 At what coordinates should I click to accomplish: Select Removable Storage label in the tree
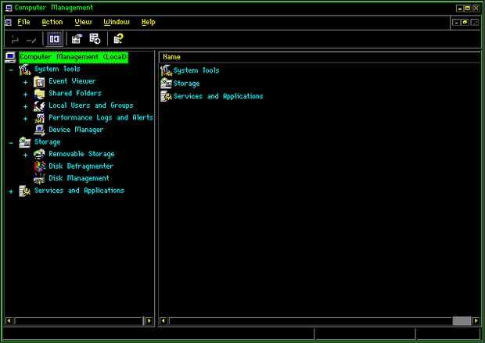pos(81,154)
